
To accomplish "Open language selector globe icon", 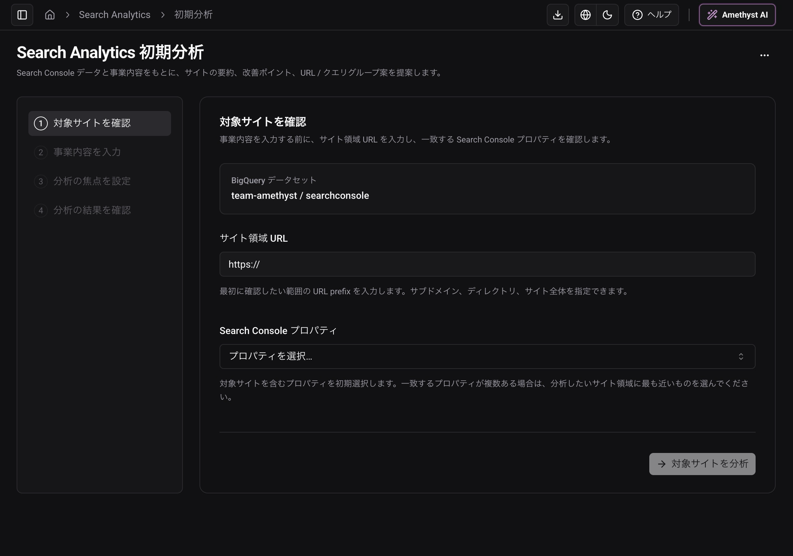I will pos(586,15).
